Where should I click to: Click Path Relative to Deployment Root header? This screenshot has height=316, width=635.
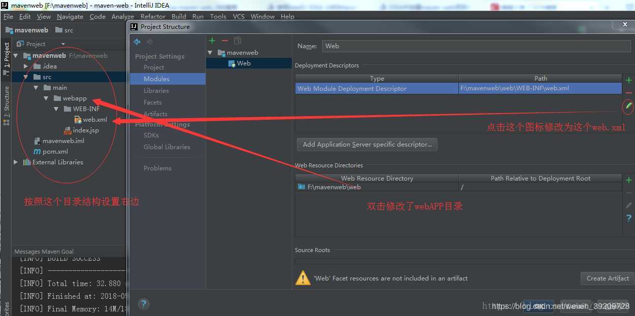(540, 178)
